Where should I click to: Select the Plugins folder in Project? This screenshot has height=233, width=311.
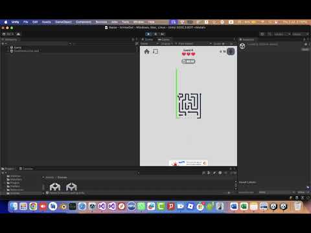13,183
